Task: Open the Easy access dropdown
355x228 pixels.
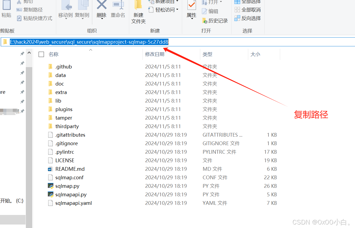Action: (163, 10)
